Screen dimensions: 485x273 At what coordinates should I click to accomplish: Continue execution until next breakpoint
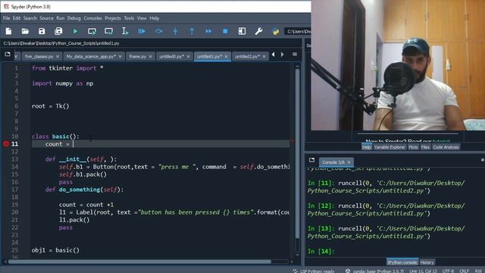[x=208, y=31]
